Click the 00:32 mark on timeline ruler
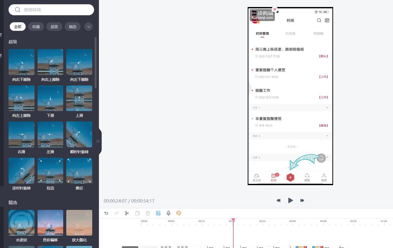The height and width of the screenshot is (248, 393). pos(262,221)
